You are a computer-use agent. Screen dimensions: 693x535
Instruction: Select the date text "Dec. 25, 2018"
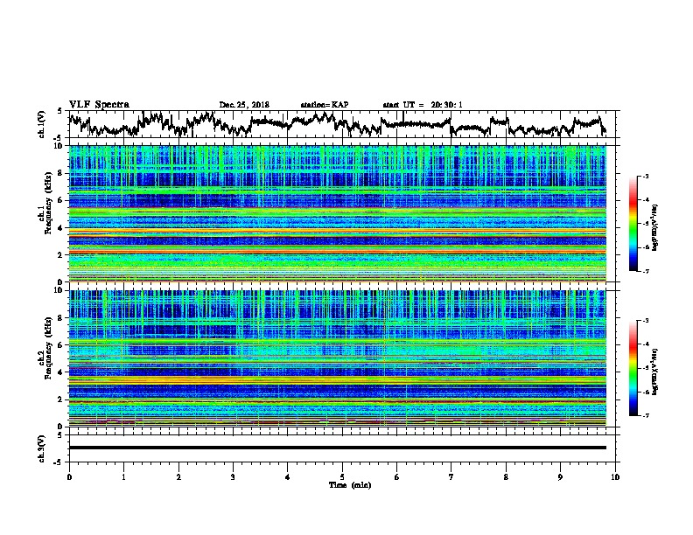tap(244, 105)
